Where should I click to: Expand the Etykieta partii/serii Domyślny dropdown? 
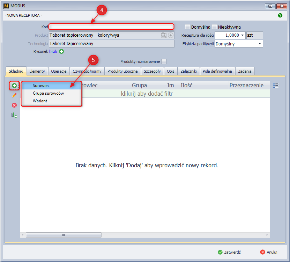pyautogui.click(x=260, y=44)
